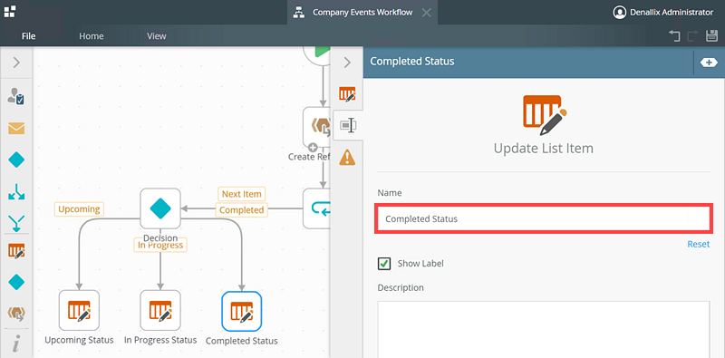Image resolution: width=725 pixels, height=358 pixels.
Task: Click the Reset link under Name
Action: pos(698,244)
